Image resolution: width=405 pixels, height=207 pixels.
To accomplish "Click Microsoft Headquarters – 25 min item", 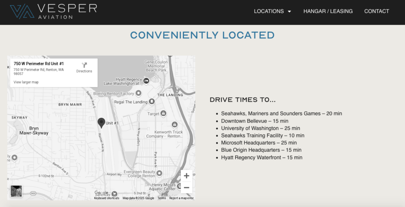I will point(259,143).
